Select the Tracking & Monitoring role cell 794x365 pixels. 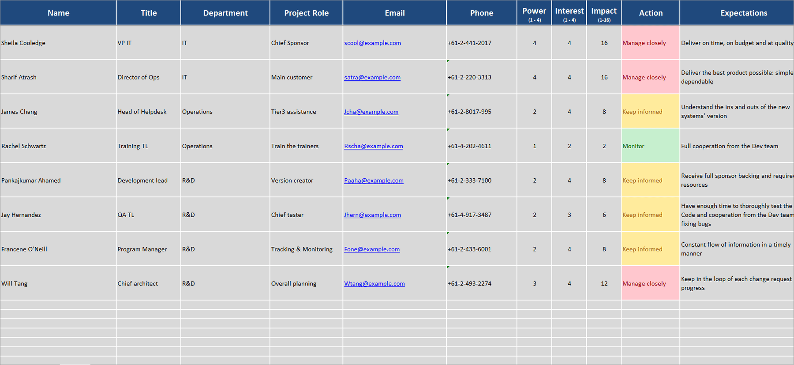point(307,249)
